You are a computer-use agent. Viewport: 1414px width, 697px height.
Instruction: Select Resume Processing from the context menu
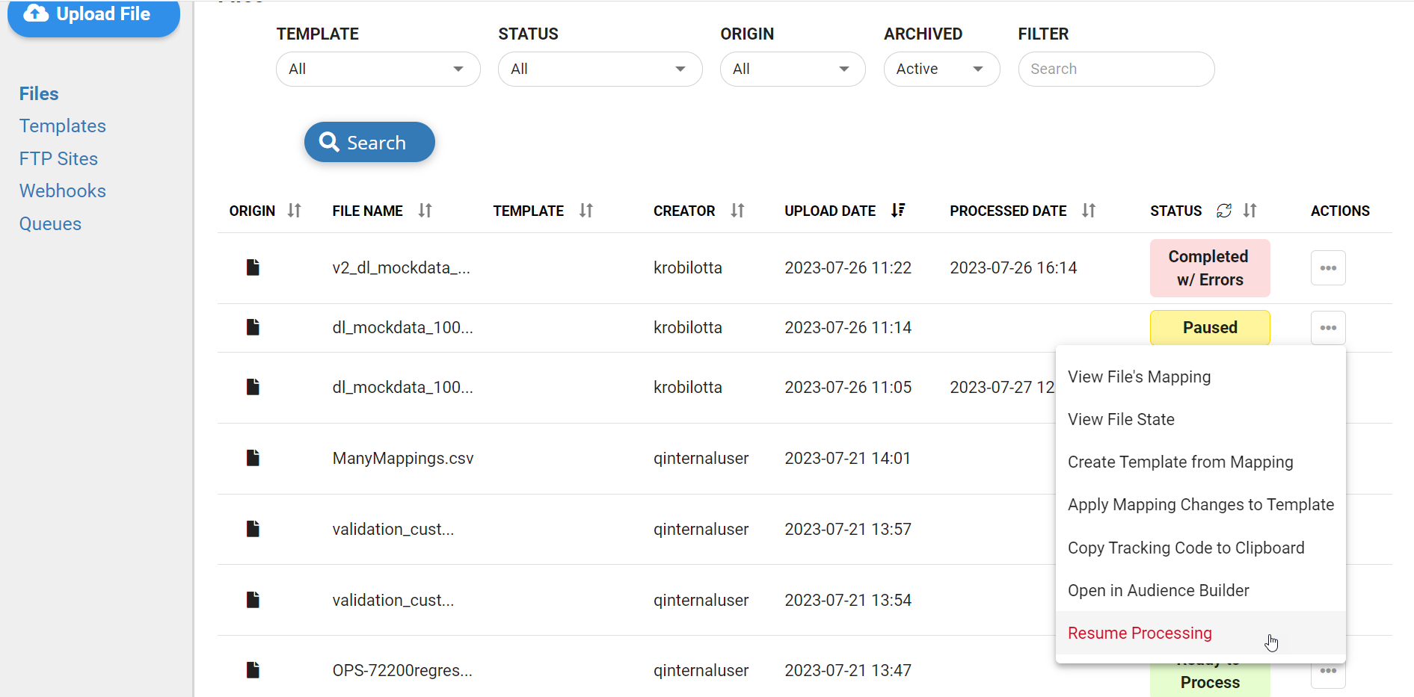(x=1140, y=634)
